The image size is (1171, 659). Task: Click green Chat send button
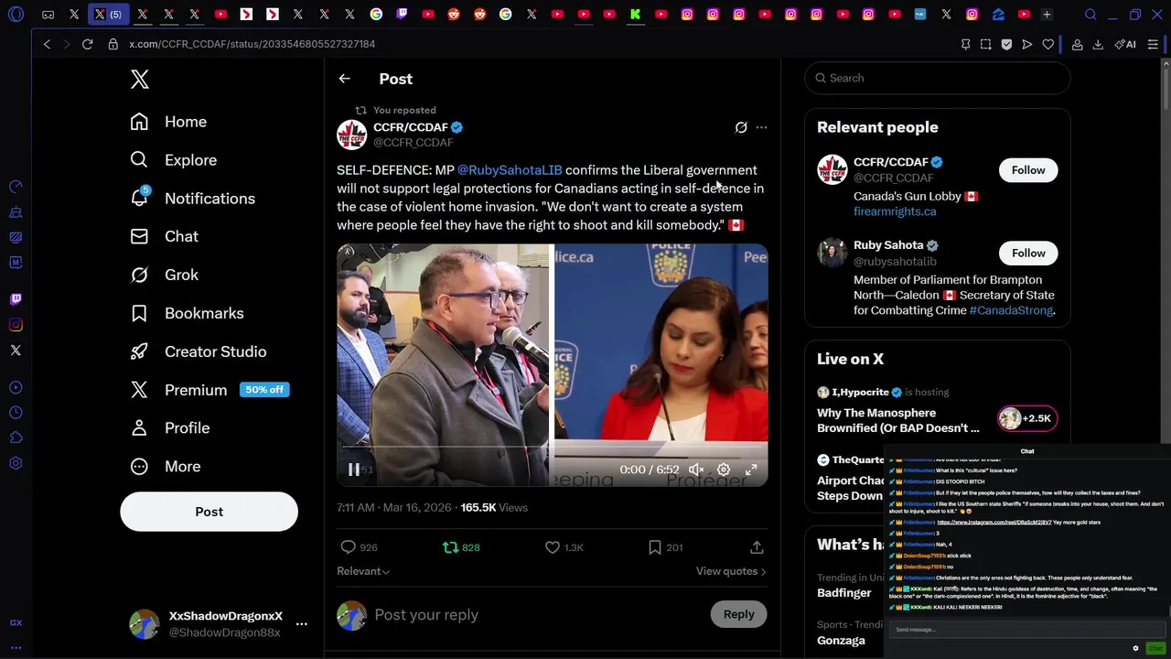(1155, 648)
